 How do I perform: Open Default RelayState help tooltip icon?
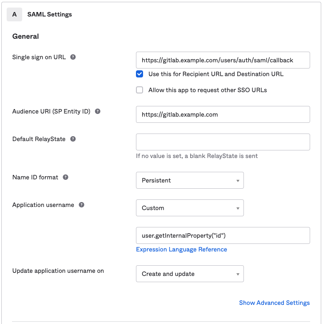pos(73,139)
